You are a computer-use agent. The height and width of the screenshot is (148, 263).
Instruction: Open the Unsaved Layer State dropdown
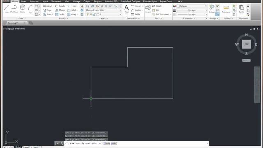pyautogui.click(x=104, y=10)
